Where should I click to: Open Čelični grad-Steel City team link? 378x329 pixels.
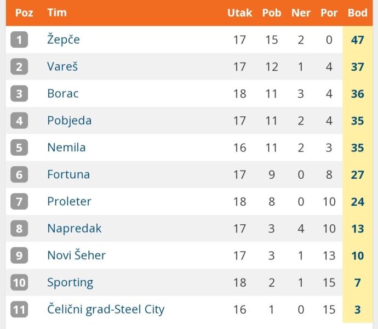tap(106, 309)
